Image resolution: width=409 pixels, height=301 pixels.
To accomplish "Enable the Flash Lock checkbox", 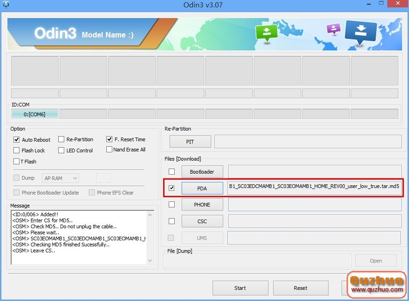I will pos(17,150).
